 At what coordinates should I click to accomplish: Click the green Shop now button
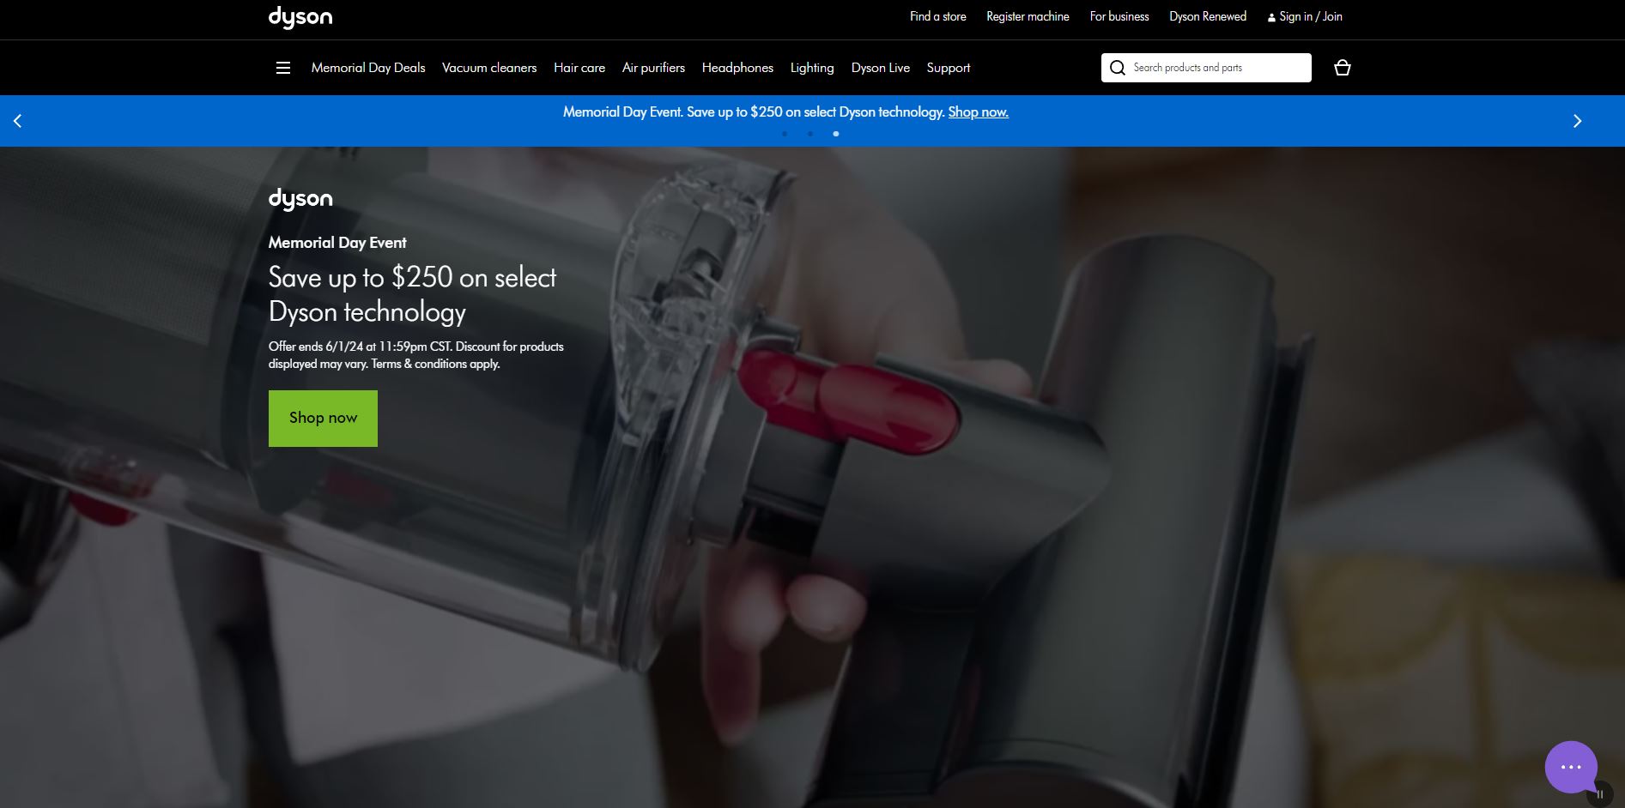coord(323,418)
